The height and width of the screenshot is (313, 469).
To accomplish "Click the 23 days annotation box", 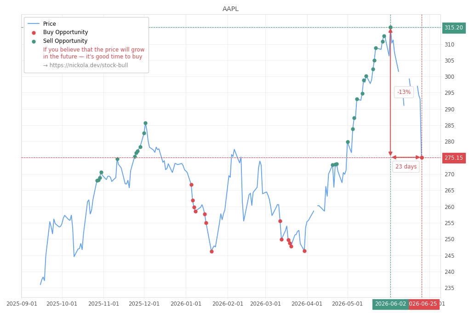I will pyautogui.click(x=406, y=167).
